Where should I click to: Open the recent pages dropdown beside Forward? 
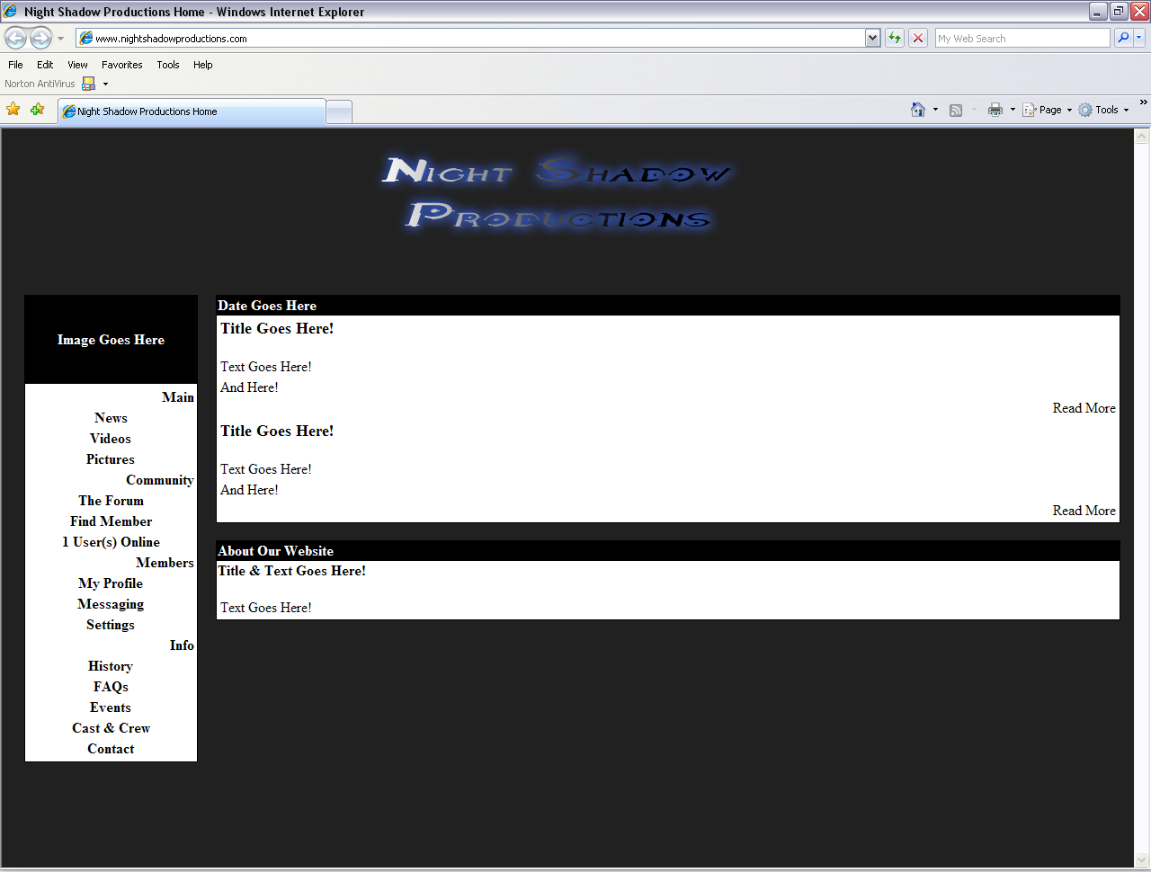[x=60, y=39]
